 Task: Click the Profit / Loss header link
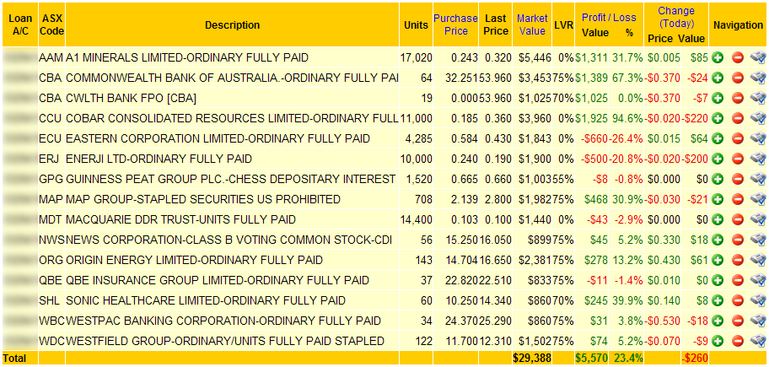point(609,18)
